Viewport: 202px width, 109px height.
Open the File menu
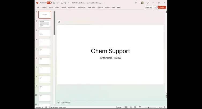(38, 7)
